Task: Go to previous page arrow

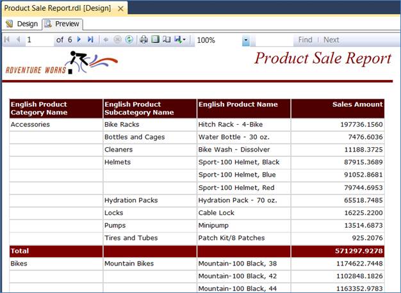Action: click(18, 40)
